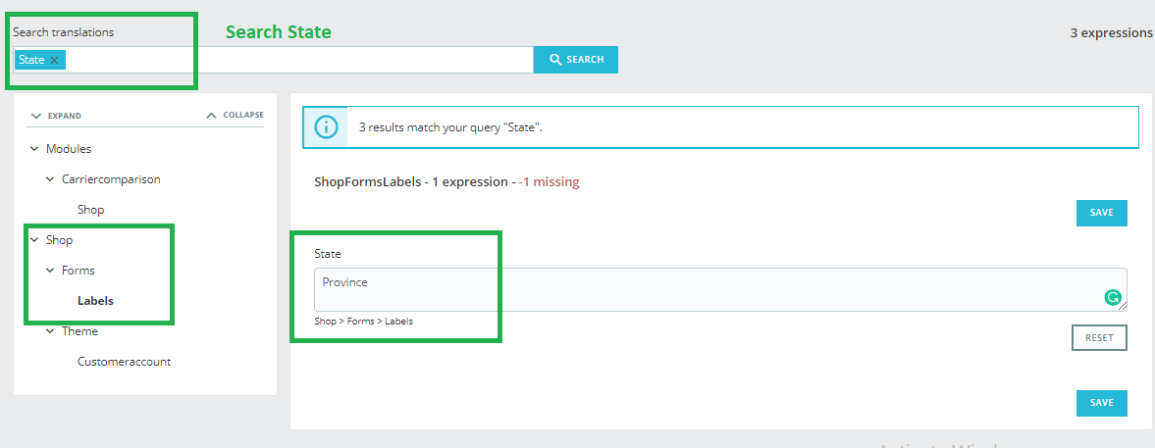The image size is (1155, 448).
Task: Click the Search button
Action: click(575, 60)
